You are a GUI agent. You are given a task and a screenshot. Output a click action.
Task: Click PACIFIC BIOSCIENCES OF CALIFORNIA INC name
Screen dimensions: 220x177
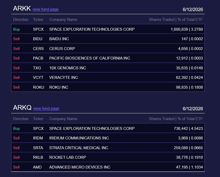90,58
